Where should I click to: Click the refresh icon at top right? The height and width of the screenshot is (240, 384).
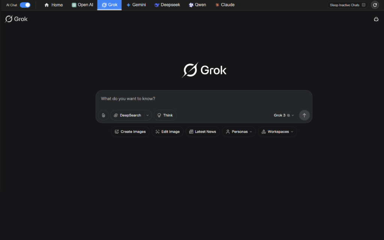[x=375, y=5]
